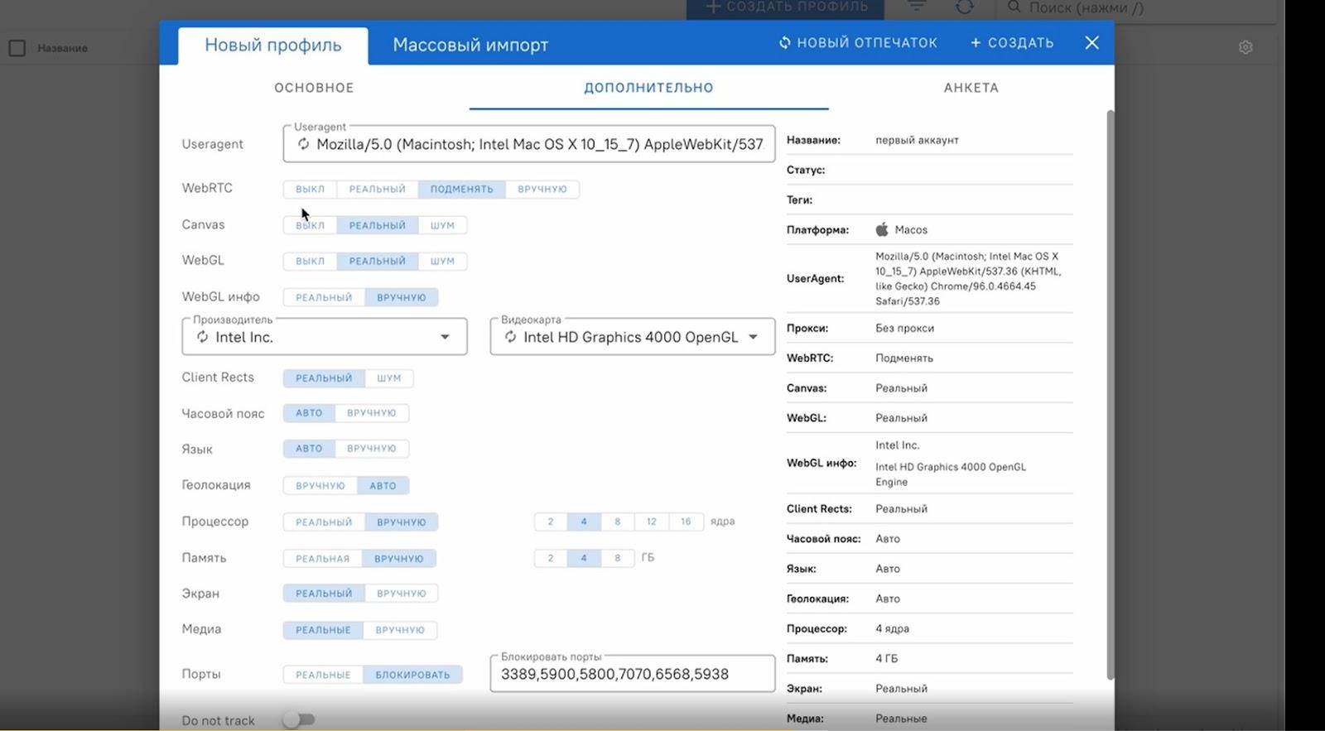
Task: Choose 12 processor cores
Action: pyautogui.click(x=652, y=522)
